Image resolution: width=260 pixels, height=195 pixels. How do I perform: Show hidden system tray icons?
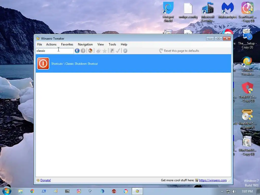coord(222,191)
